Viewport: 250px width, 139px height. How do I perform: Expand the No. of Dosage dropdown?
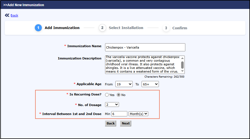pos(112,104)
